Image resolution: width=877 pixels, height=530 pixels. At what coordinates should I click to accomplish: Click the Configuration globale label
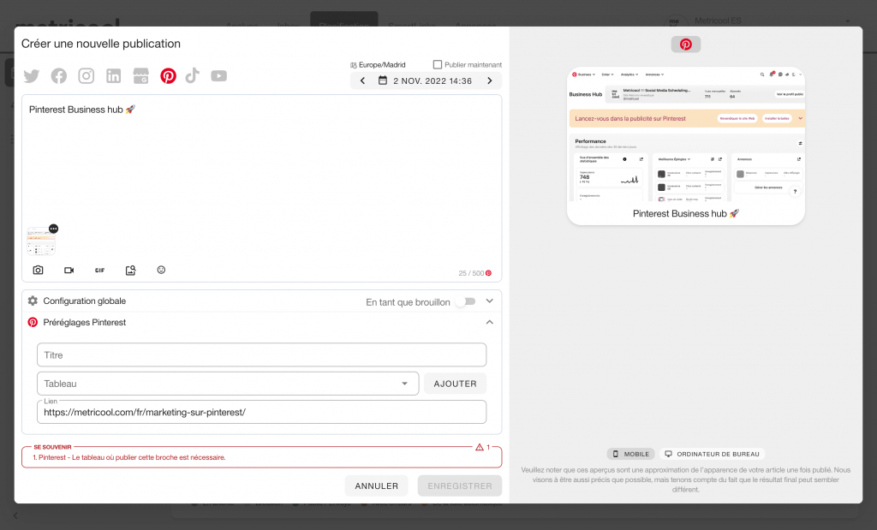(85, 301)
